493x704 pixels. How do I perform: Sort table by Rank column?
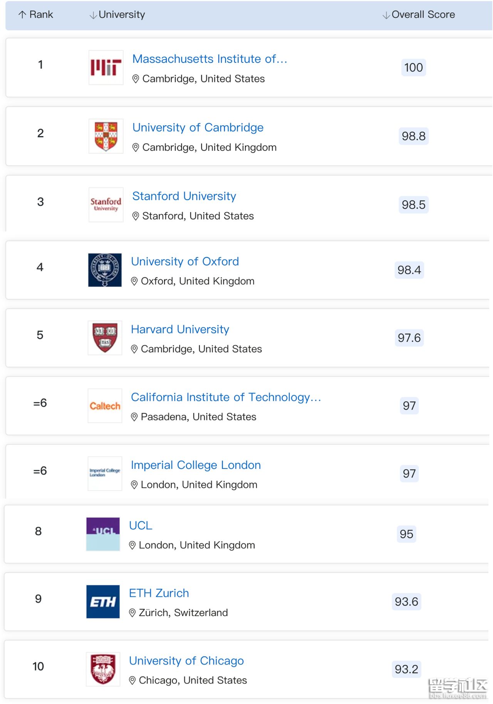[35, 15]
